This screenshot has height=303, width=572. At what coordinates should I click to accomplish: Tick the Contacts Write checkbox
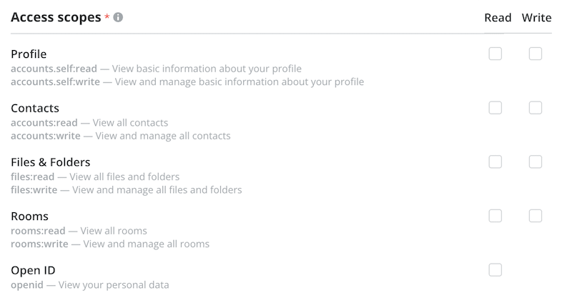coord(535,108)
